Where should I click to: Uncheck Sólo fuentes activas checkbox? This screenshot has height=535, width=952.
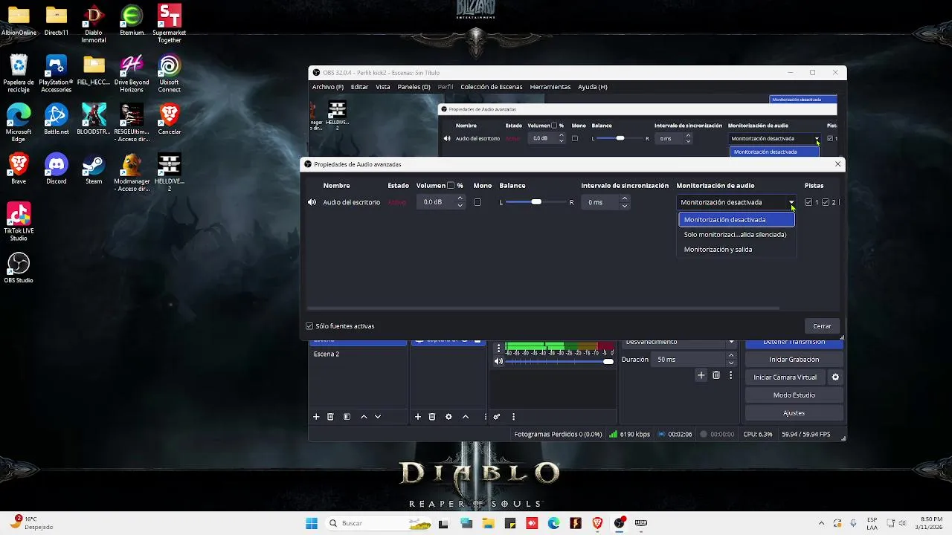click(x=309, y=326)
